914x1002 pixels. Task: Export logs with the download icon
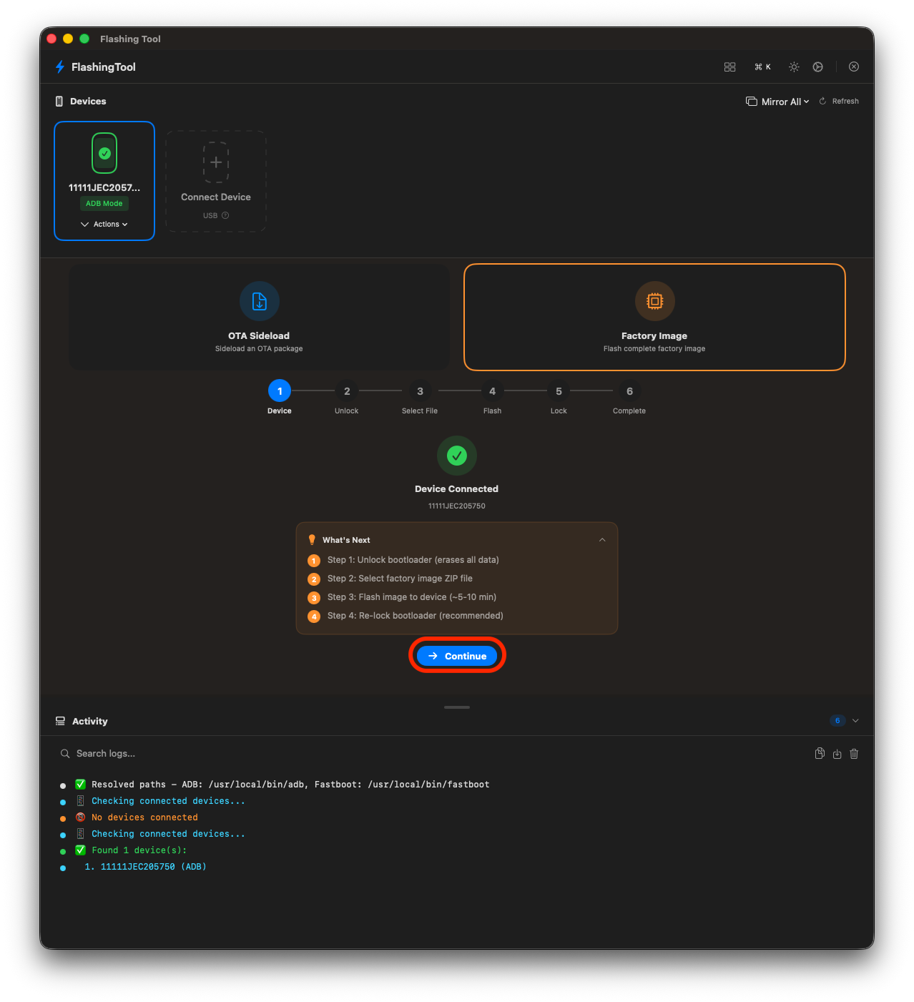(837, 754)
